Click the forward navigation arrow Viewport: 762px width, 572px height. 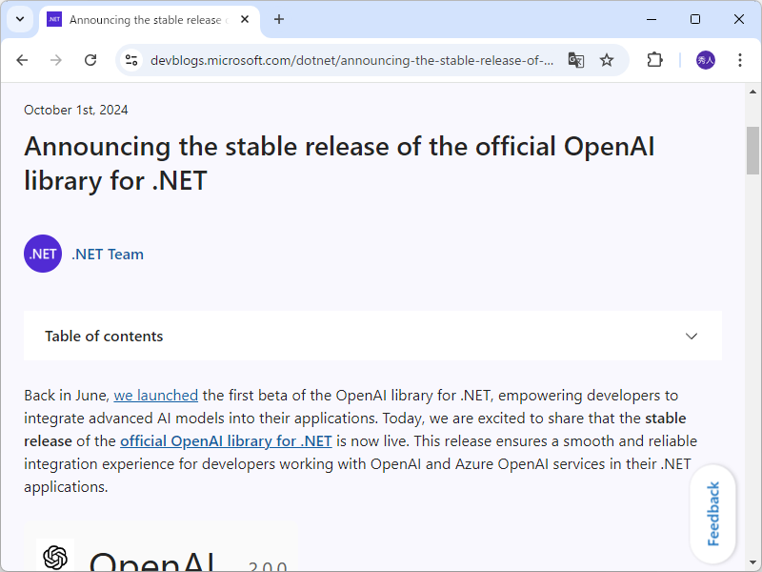56,59
